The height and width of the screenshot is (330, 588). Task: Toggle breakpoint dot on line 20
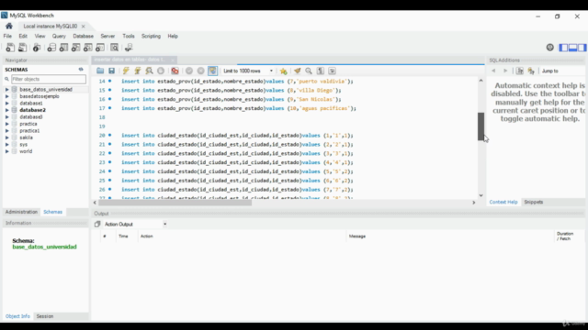[110, 135]
